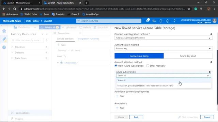The height and width of the screenshot is (122, 218).
Task: Click the Filter resources by name field
Action: tap(27, 40)
